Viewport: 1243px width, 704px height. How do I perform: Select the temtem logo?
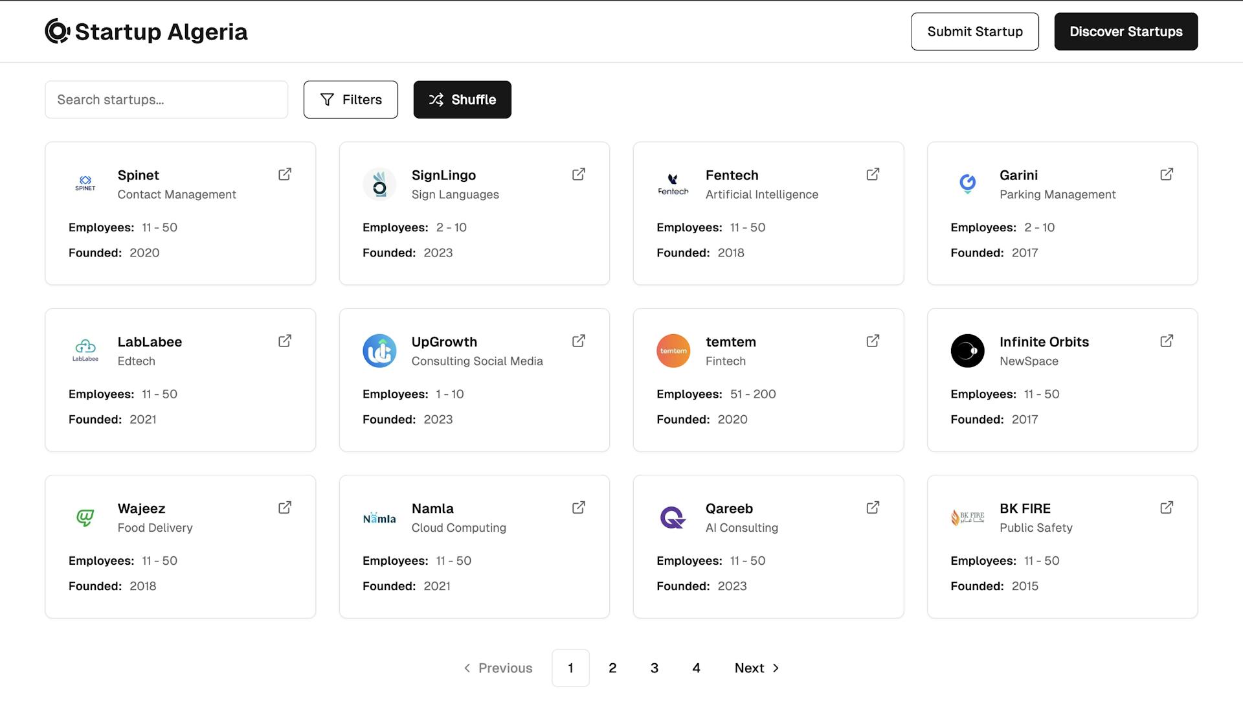pos(673,350)
